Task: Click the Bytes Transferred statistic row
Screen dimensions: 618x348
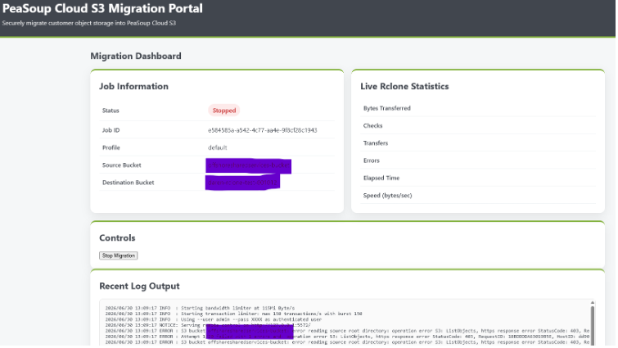Action: point(479,108)
